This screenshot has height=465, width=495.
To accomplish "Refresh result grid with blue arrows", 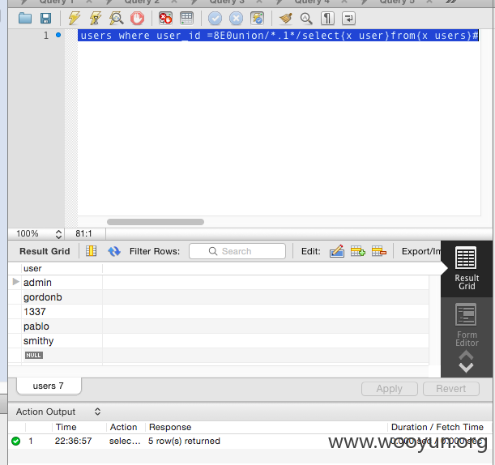I will pyautogui.click(x=114, y=251).
